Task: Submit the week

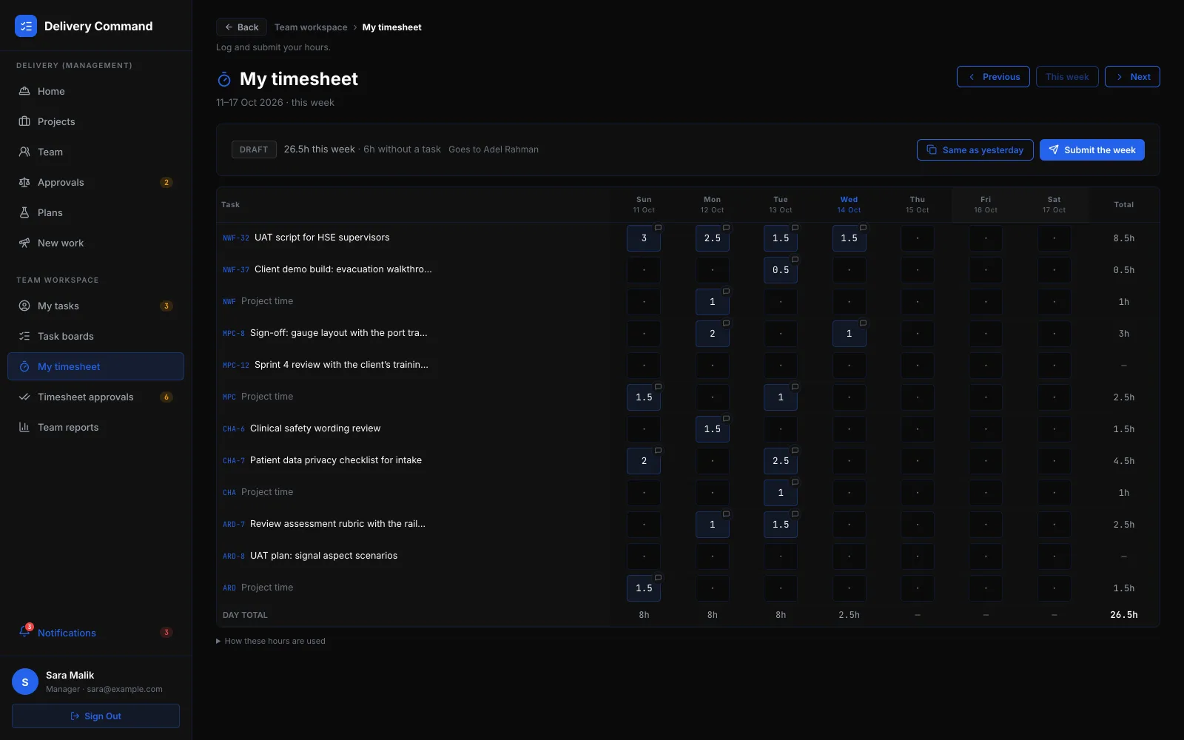Action: coord(1092,150)
